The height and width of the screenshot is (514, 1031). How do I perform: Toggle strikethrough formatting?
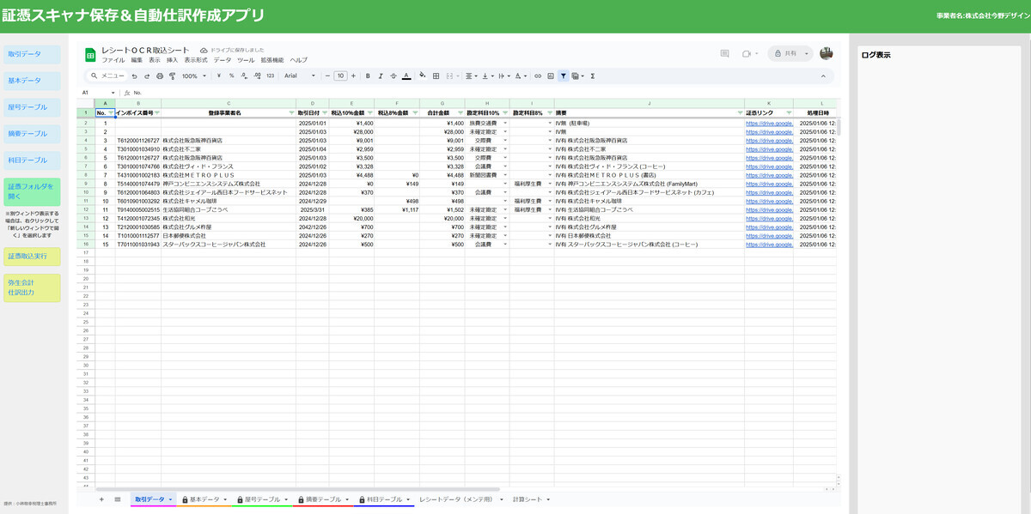pyautogui.click(x=393, y=76)
